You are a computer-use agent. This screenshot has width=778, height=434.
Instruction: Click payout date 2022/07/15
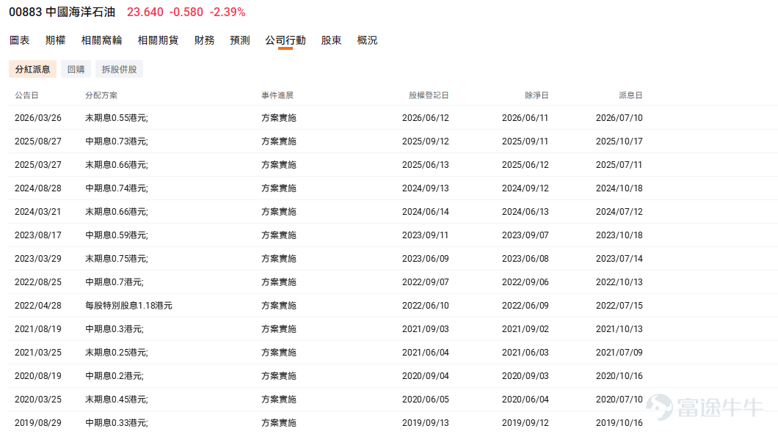[619, 305]
